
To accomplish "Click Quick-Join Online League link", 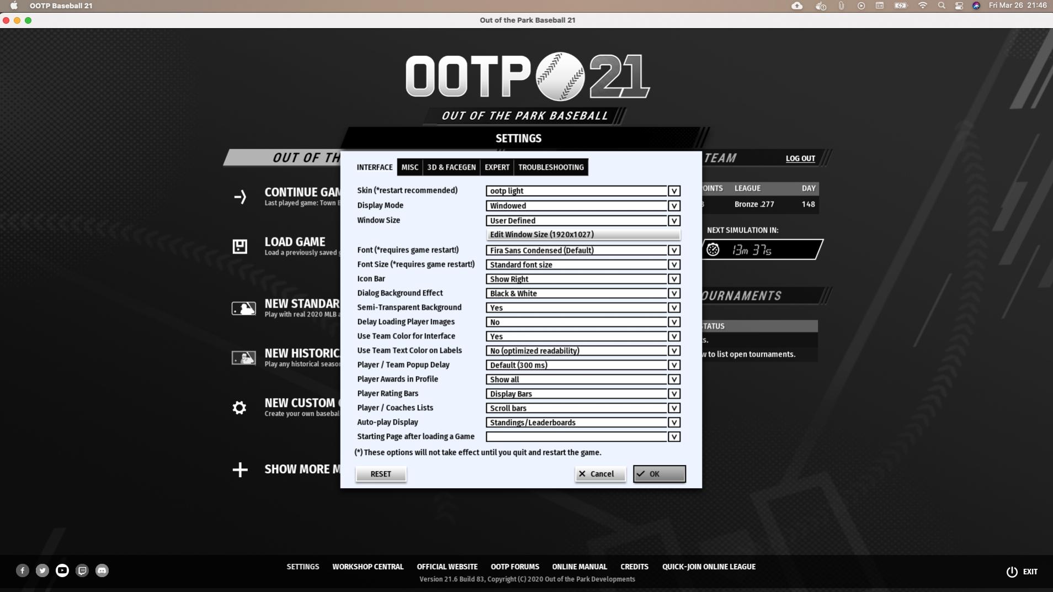I will click(x=709, y=567).
